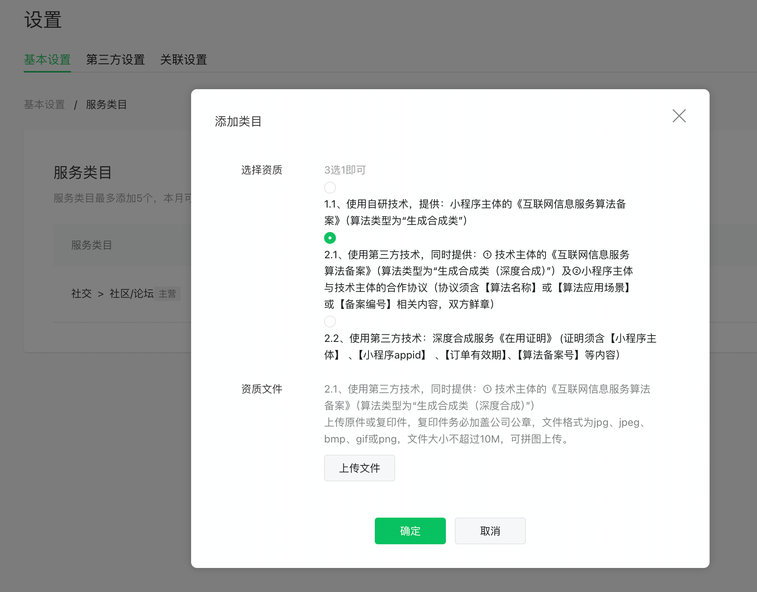Click the 上传文件 button
The image size is (757, 592).
click(x=359, y=468)
